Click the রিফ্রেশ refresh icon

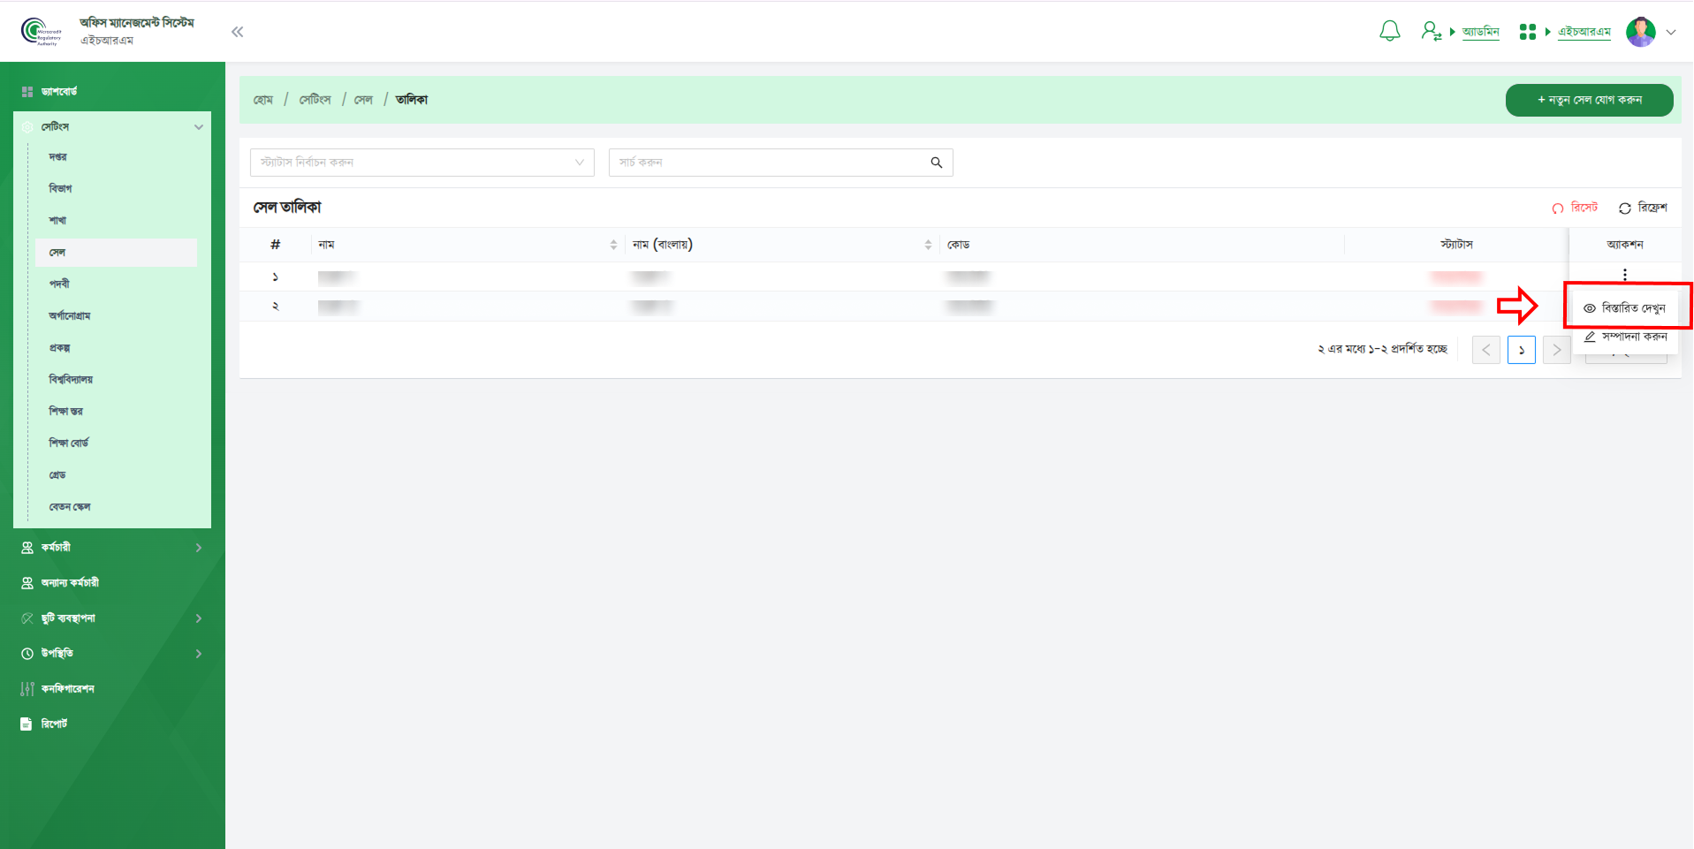click(1624, 208)
